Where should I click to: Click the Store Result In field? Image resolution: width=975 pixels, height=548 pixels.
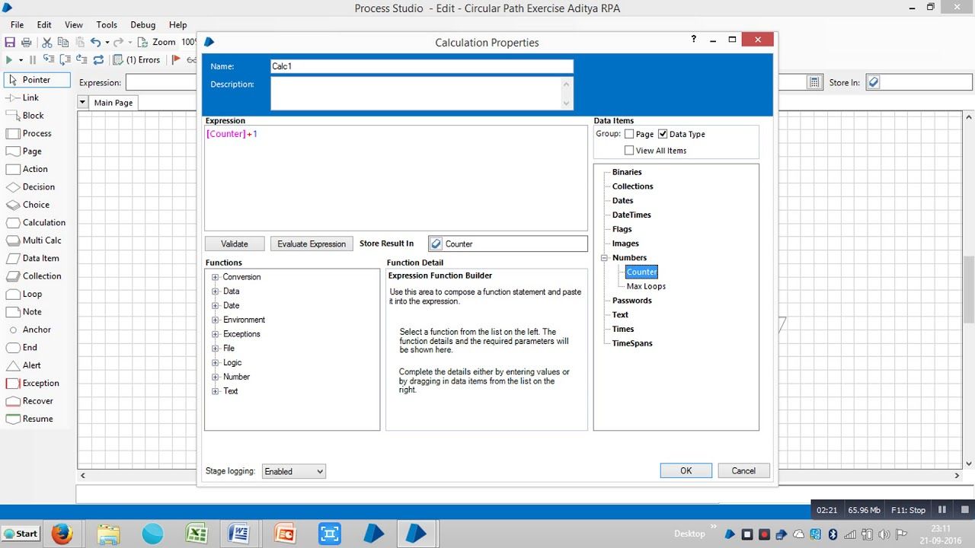508,244
